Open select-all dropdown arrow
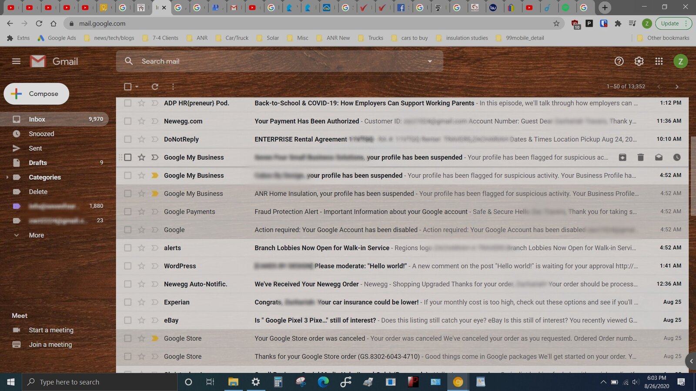The image size is (696, 391). (x=137, y=86)
